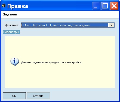The height and width of the screenshot is (102, 120).
Task: Click the Отмена button
Action: coord(38,96)
